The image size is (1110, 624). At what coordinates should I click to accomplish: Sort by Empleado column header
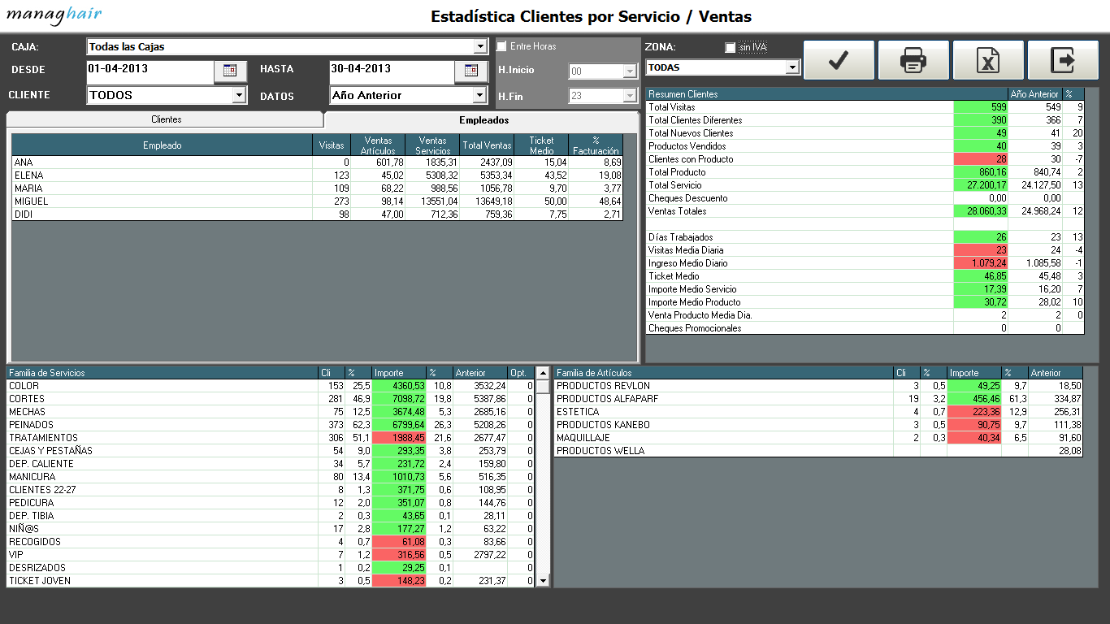tap(163, 145)
